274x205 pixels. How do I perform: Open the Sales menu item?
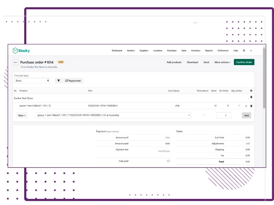184,51
